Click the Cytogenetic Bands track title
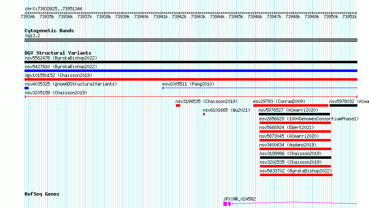369x208 pixels. (49, 31)
